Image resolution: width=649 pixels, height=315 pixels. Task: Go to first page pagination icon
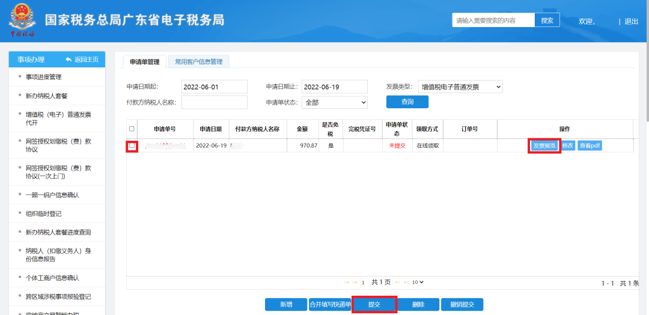pos(347,283)
